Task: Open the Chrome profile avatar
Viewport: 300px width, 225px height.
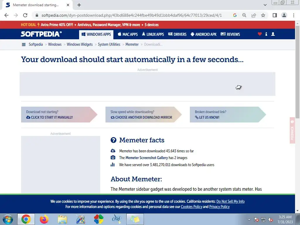Action: [x=284, y=15]
